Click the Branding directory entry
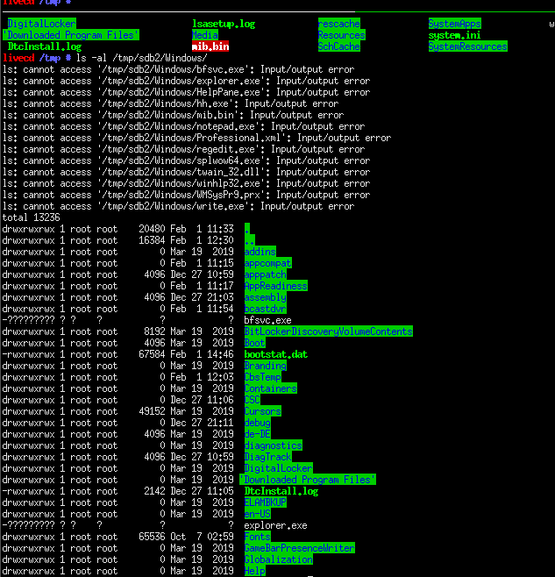The image size is (555, 577). pos(266,367)
